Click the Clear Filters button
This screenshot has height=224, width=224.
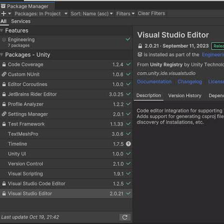tap(151, 13)
